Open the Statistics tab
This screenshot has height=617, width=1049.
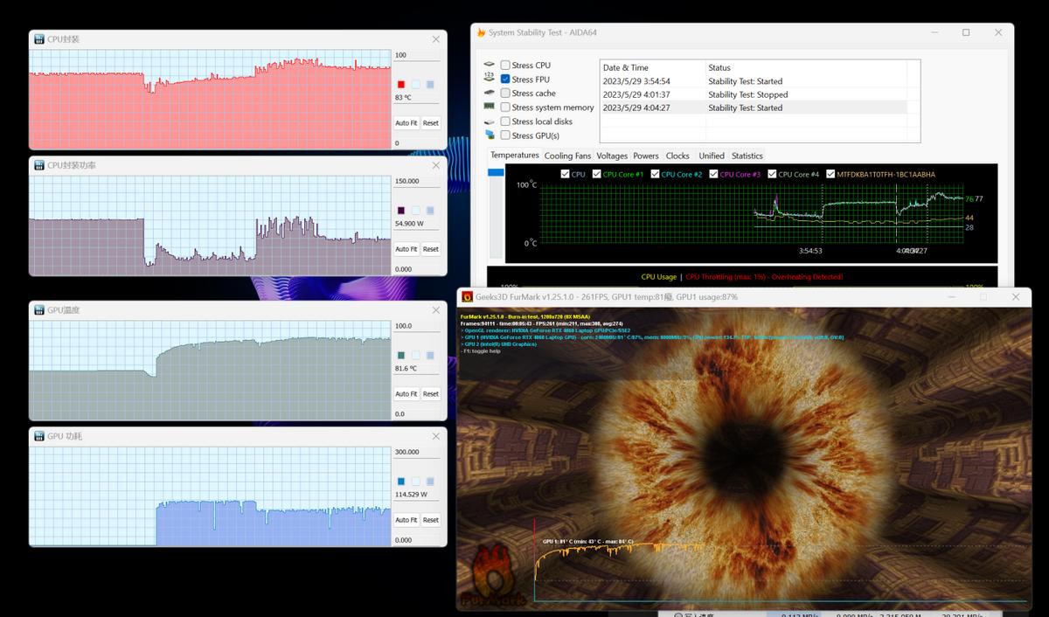tap(747, 156)
